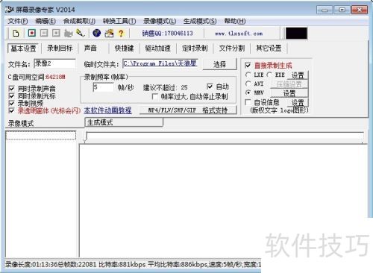Click the camera icon in toolbar
The height and width of the screenshot is (273, 373).
click(69, 33)
